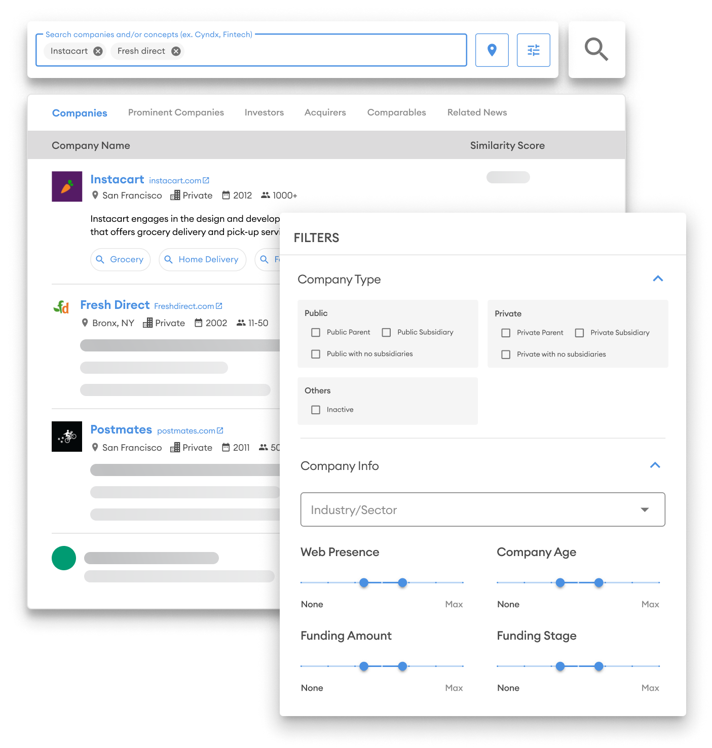This screenshot has width=712, height=748.
Task: Click Postmates' 2011 calendar icon
Action: (x=226, y=447)
